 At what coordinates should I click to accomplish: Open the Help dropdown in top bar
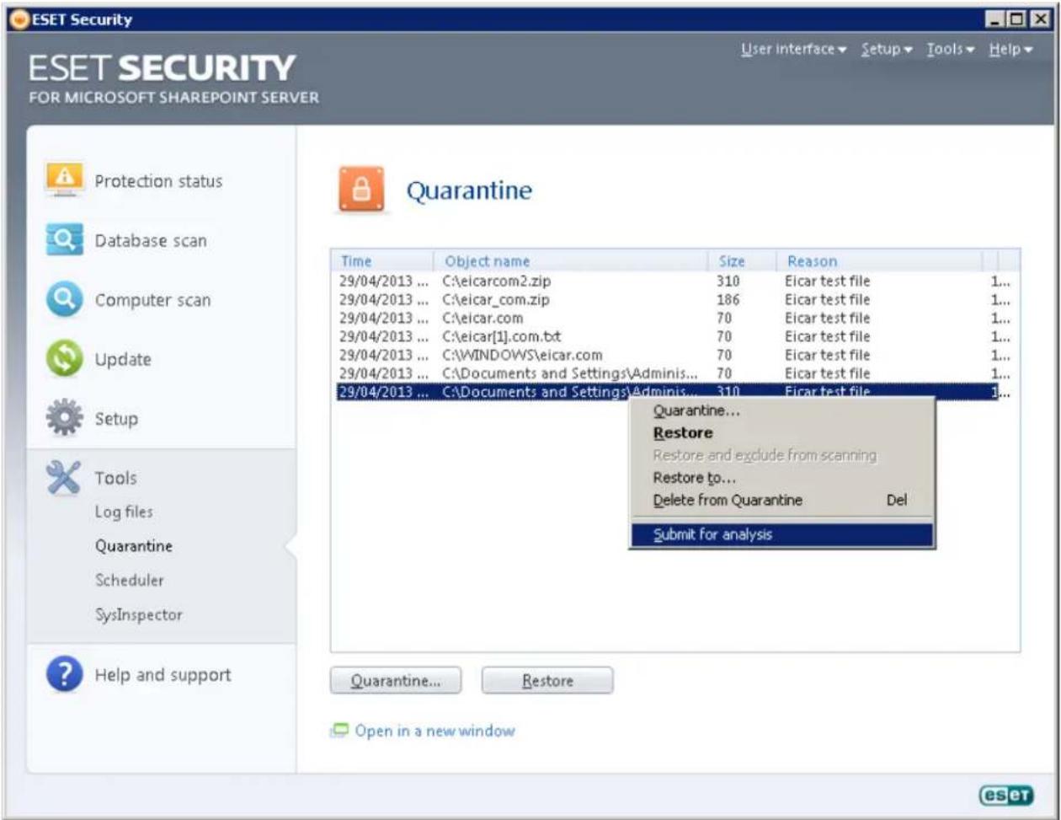1010,50
